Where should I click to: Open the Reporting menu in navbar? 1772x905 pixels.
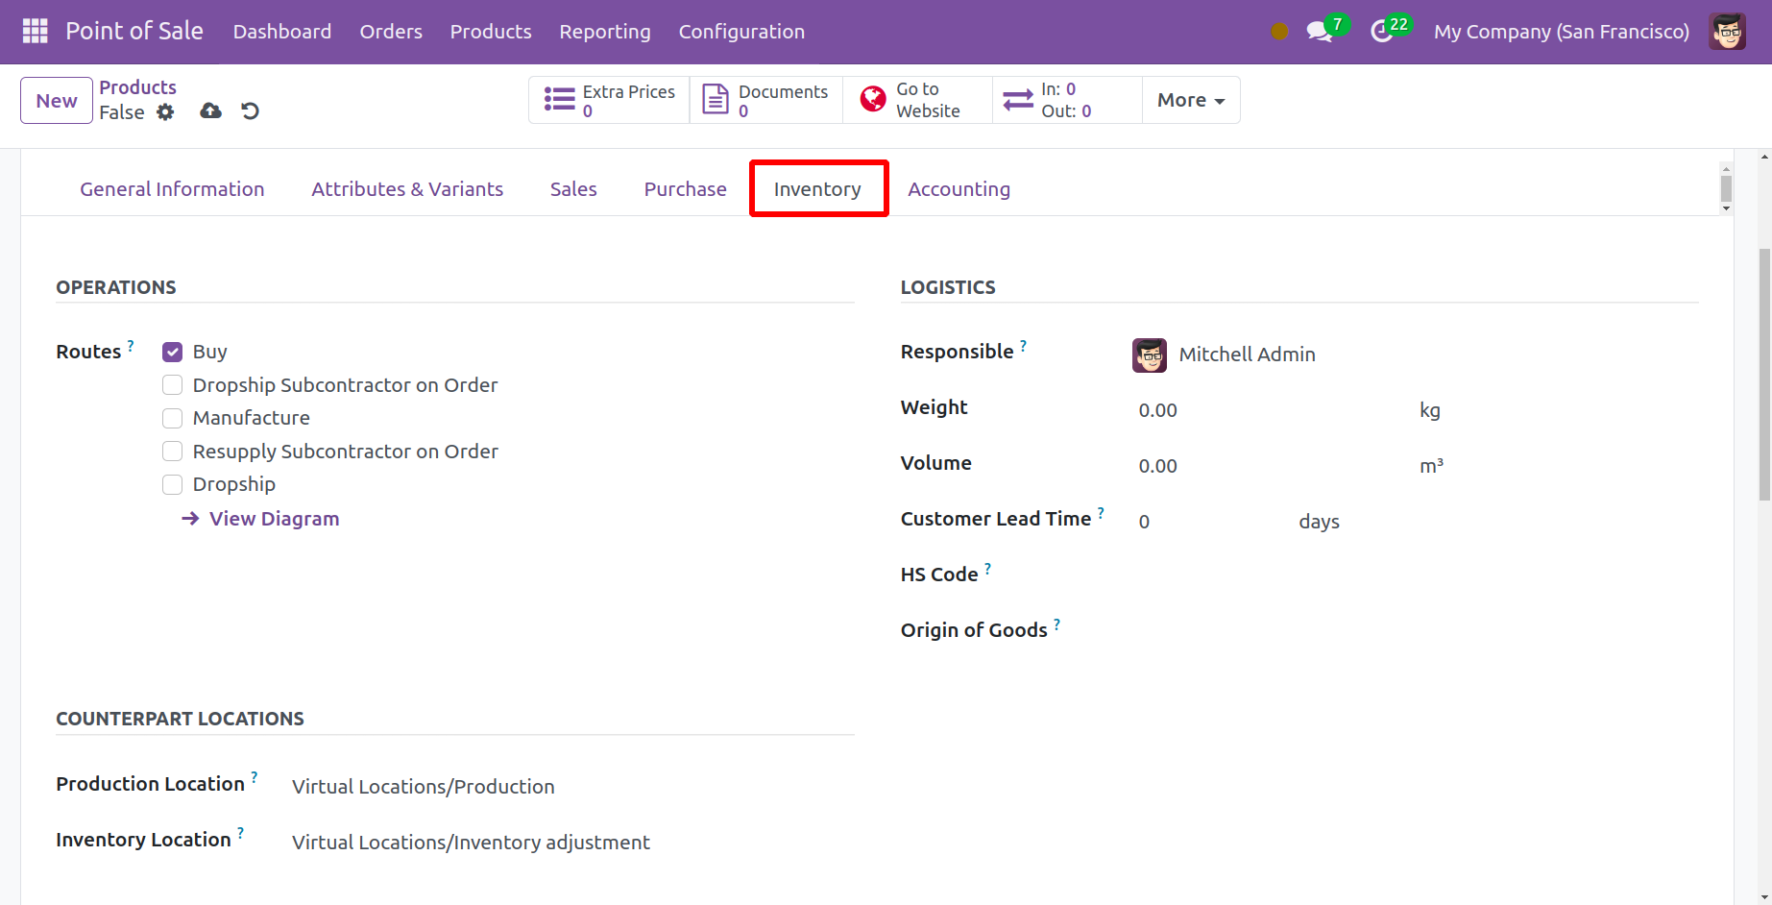pyautogui.click(x=605, y=32)
